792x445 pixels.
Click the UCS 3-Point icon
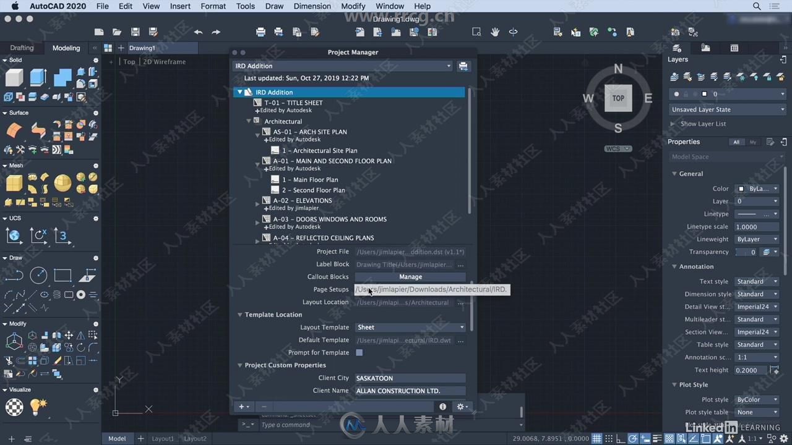(x=62, y=235)
